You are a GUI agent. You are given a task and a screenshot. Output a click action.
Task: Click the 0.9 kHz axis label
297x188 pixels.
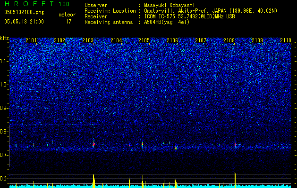4,108
